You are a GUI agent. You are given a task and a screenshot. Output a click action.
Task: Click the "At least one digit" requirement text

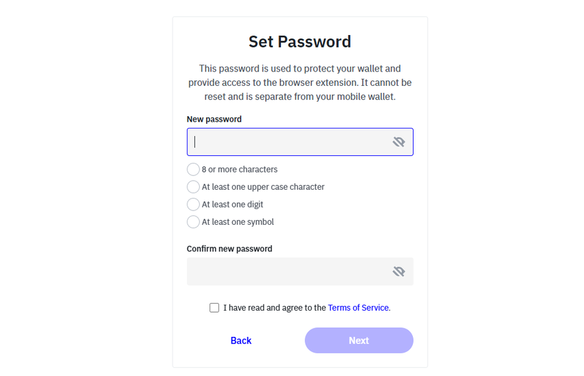click(232, 204)
